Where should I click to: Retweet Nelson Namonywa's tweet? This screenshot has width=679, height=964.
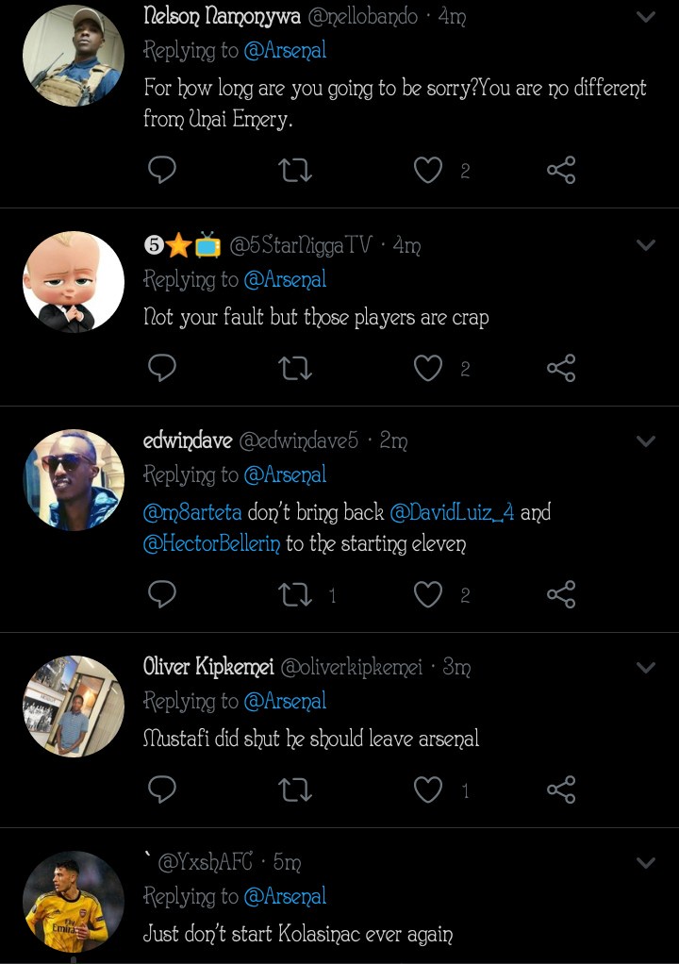(295, 171)
